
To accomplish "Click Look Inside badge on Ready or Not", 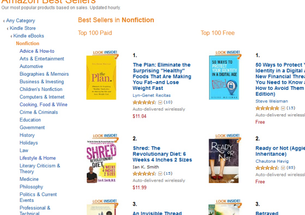I will [228, 136].
